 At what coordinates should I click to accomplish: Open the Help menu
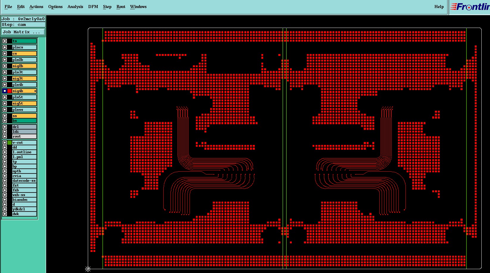439,7
